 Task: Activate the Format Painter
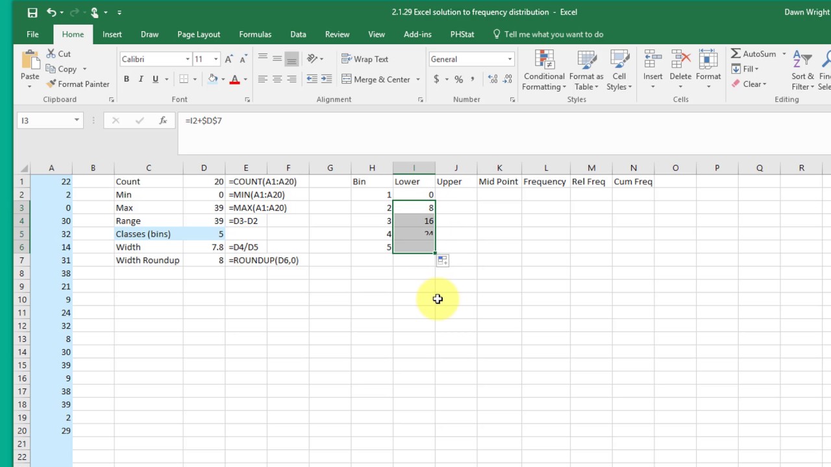tap(77, 84)
